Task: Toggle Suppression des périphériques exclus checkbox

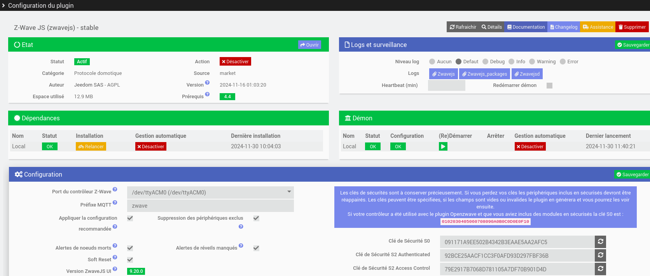Action: click(256, 218)
